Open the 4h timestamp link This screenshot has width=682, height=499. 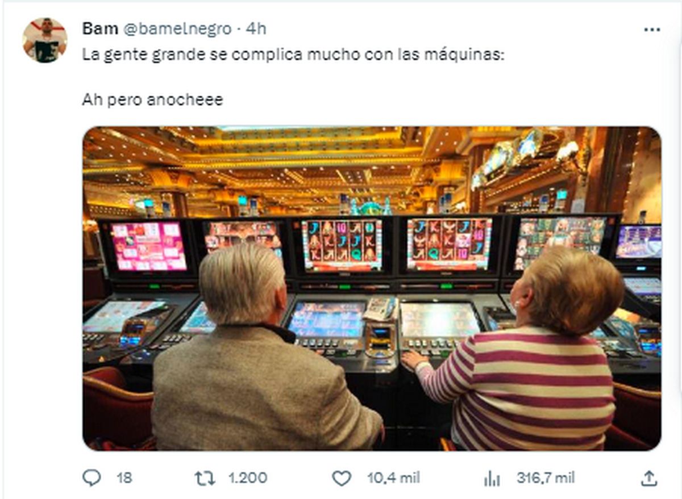point(255,28)
